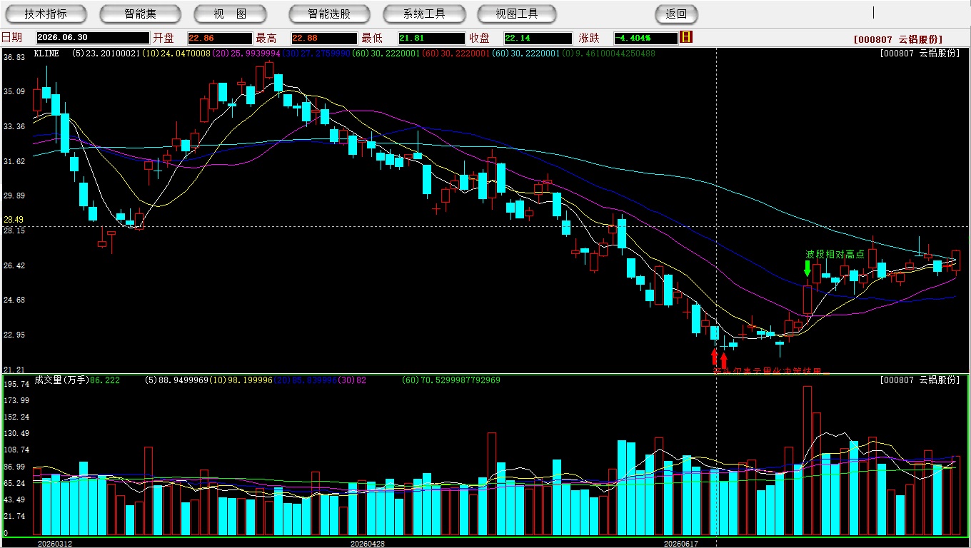
Task: Click the green 波段相对高点 arrow marker
Action: tap(808, 268)
